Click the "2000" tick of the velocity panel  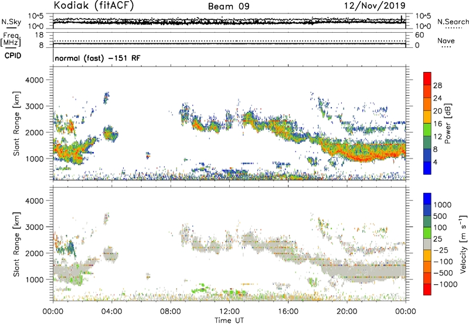(x=34, y=253)
